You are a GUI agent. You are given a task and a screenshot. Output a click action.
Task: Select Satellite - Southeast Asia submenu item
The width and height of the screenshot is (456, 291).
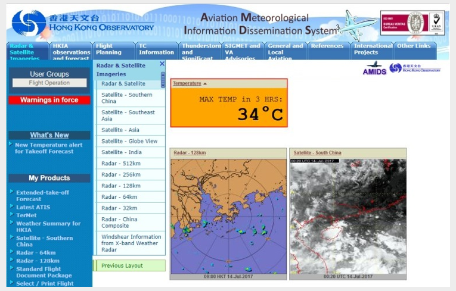point(131,115)
